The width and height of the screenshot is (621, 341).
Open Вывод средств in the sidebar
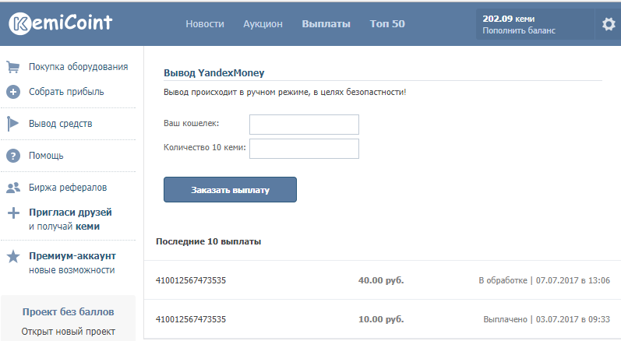(x=60, y=124)
